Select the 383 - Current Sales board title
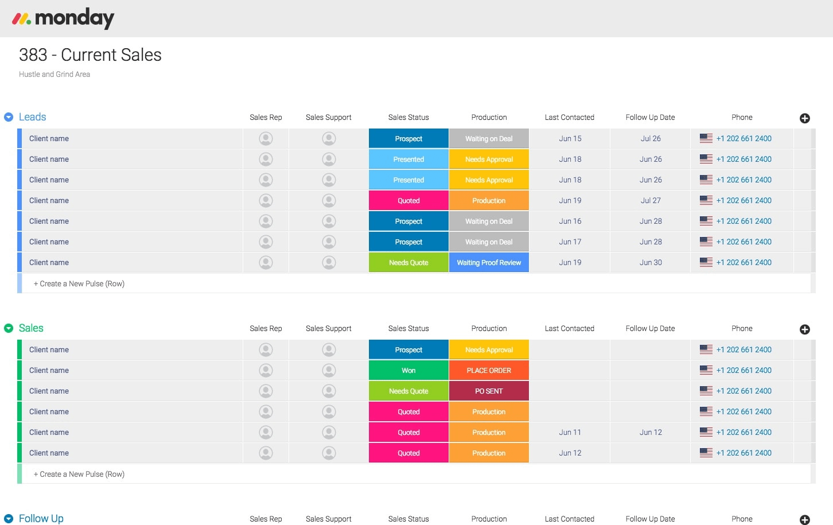 [90, 55]
